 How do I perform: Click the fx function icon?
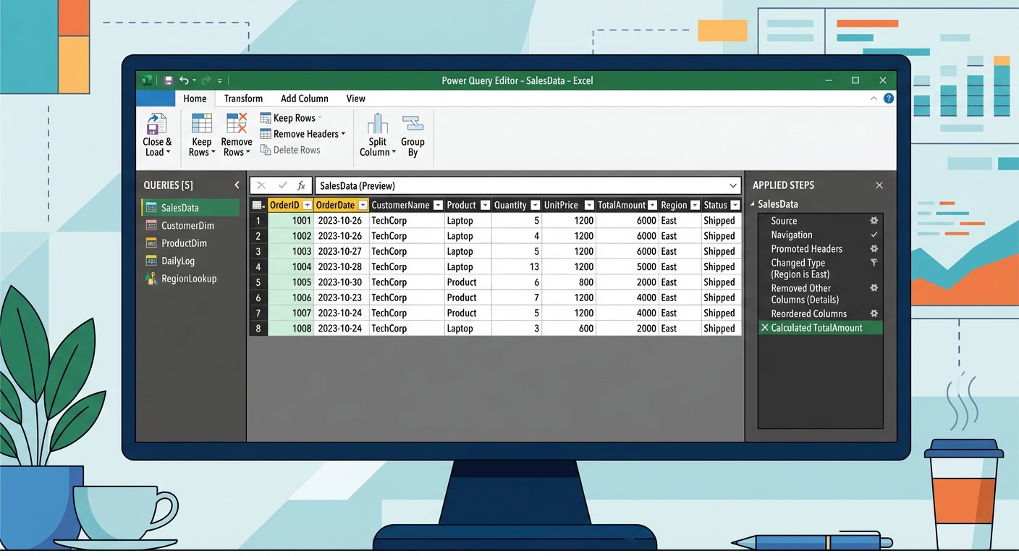click(302, 185)
